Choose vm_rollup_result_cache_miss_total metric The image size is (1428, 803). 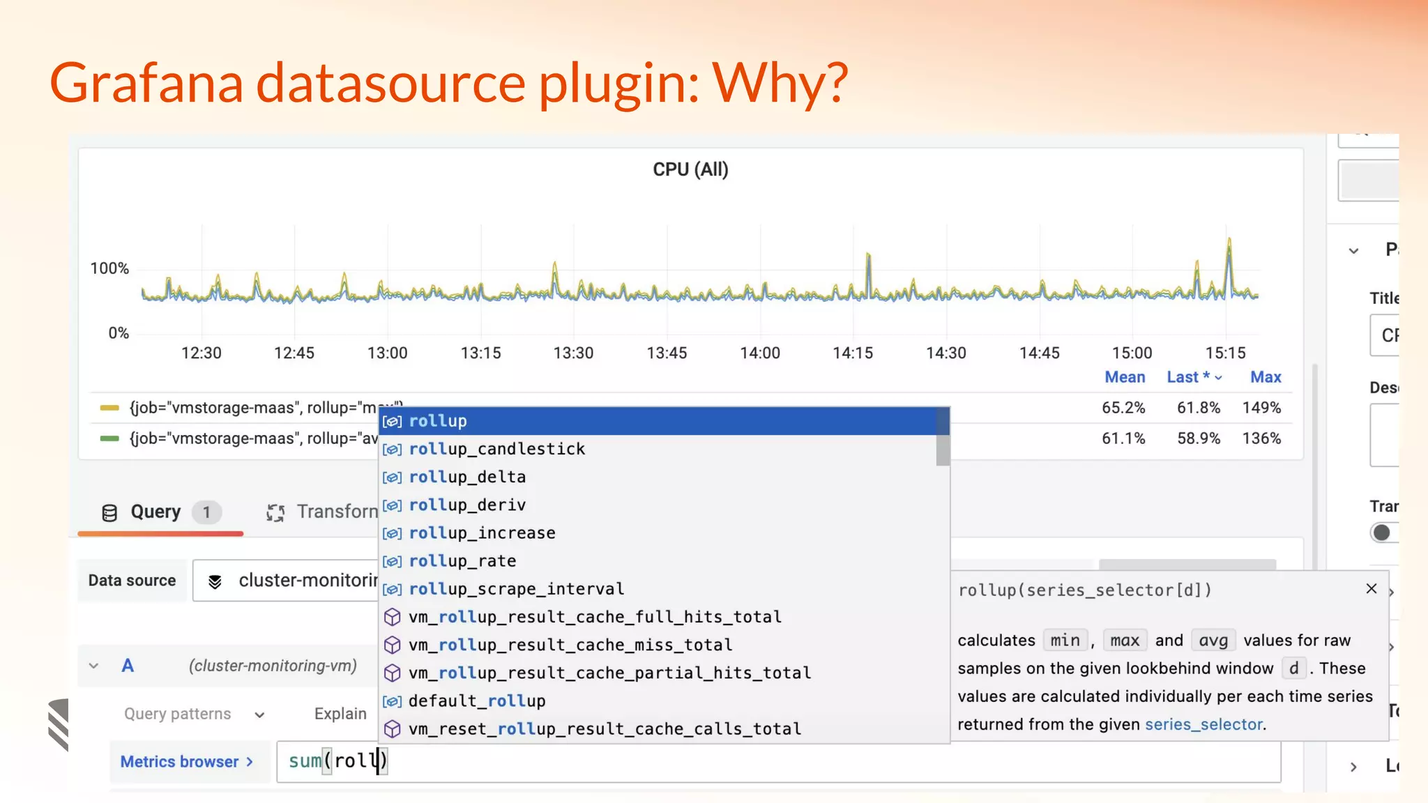[x=664, y=645]
